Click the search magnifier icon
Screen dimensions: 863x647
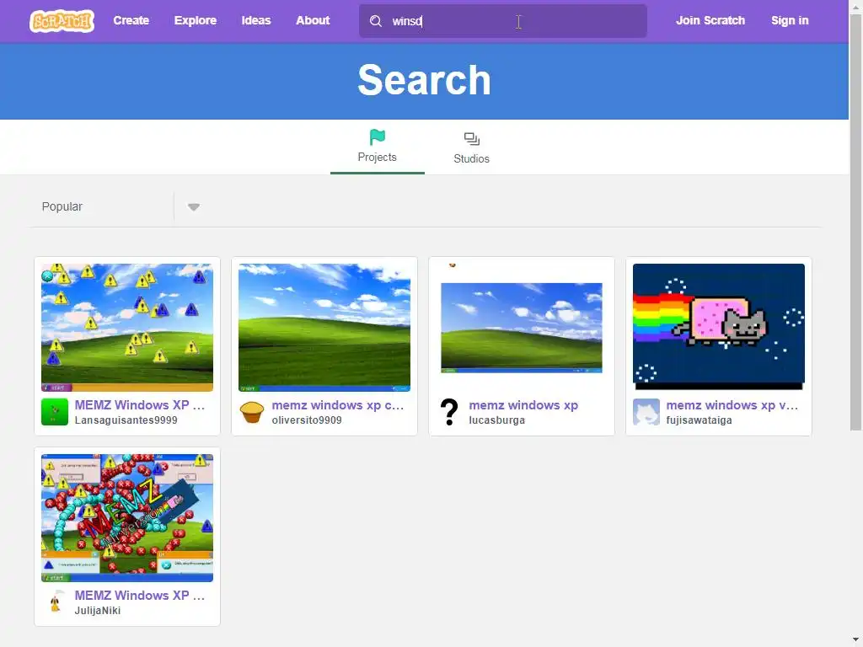point(375,21)
